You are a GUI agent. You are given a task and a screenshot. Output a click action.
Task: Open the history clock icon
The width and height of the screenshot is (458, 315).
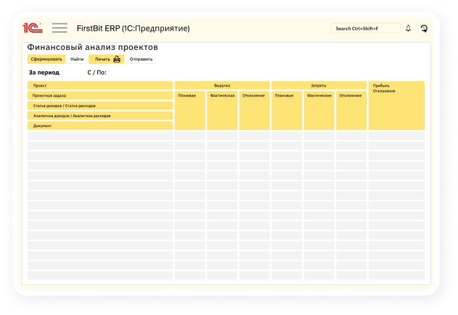coord(424,29)
